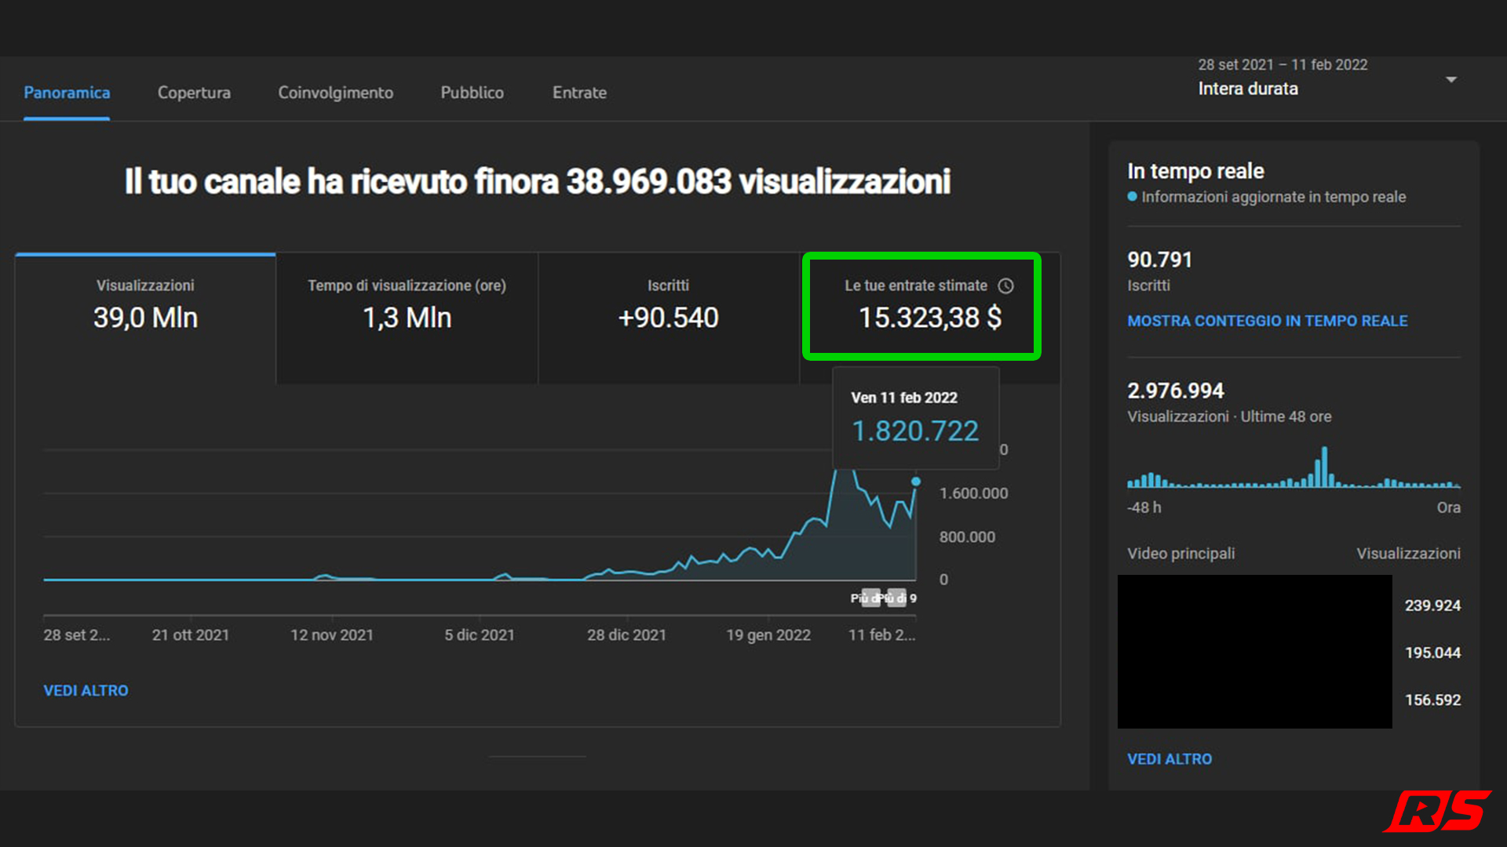The height and width of the screenshot is (847, 1507).
Task: Click the blacked-out top videos thumbnail
Action: pyautogui.click(x=1254, y=652)
